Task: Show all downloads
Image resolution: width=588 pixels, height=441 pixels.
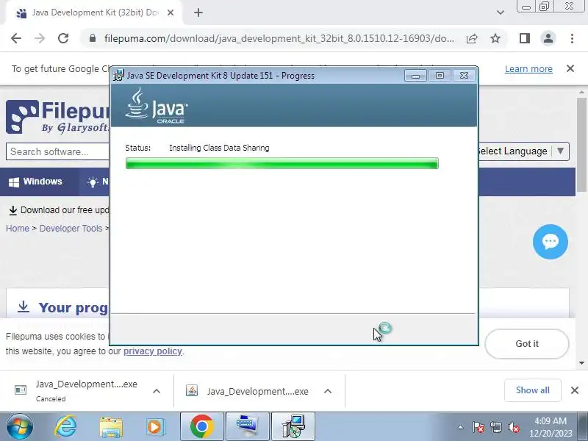Action: (x=532, y=390)
